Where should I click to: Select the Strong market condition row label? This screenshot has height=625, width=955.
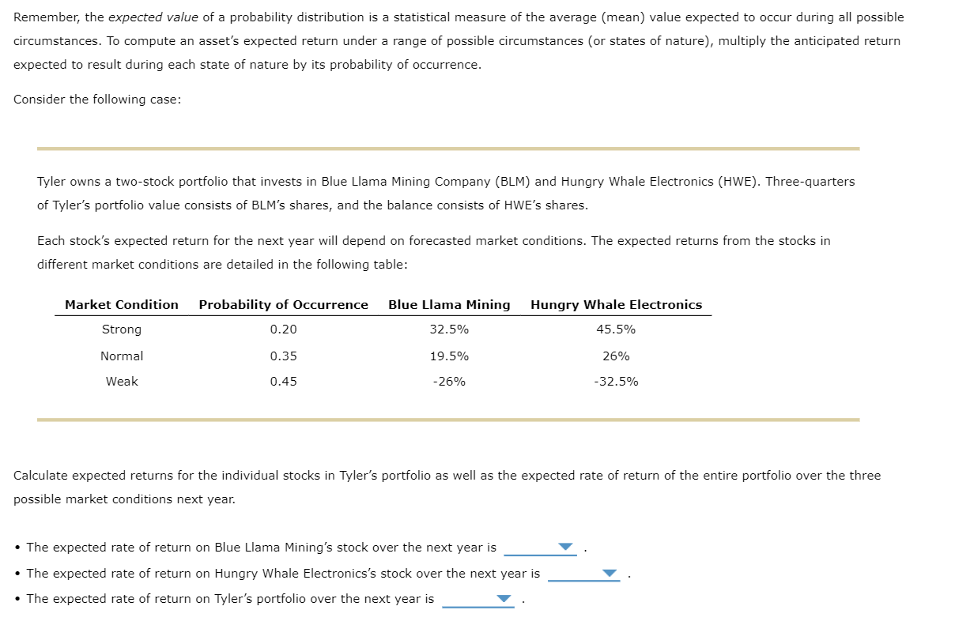click(120, 329)
